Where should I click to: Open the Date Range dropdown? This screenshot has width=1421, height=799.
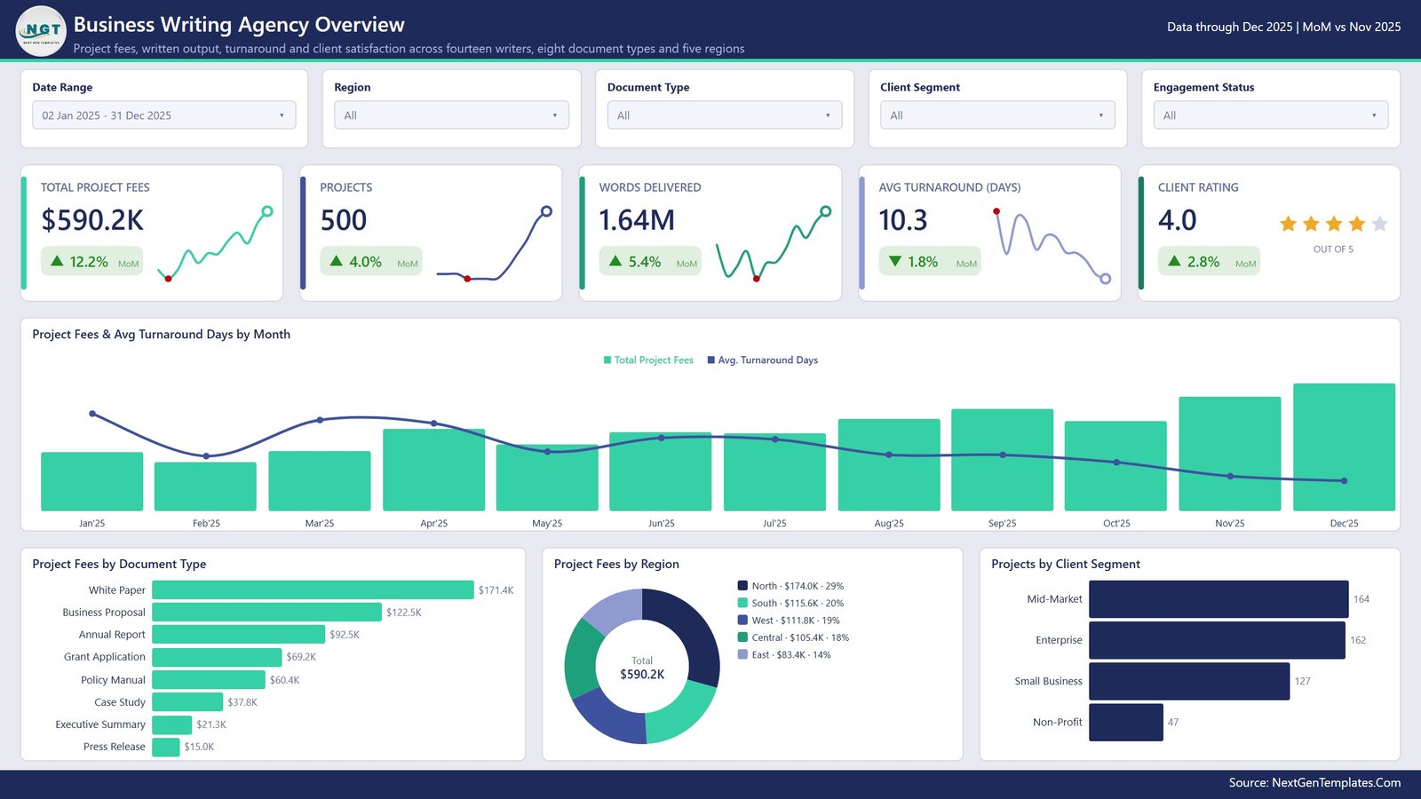(x=164, y=115)
